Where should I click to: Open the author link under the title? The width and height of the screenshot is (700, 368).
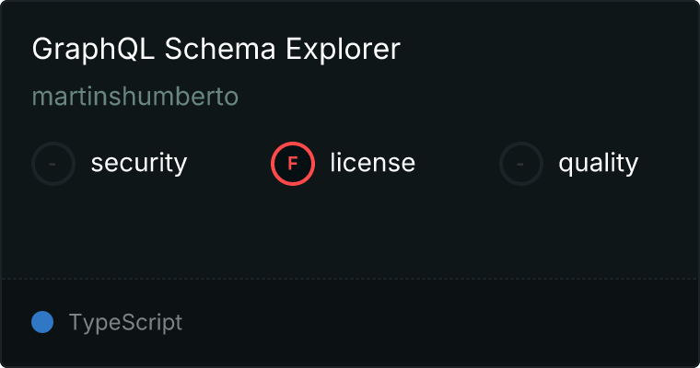click(x=135, y=98)
